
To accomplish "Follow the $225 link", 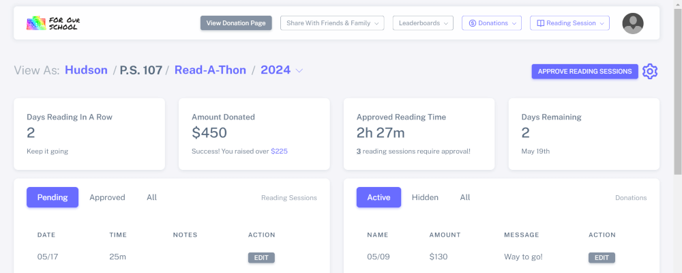I will (x=279, y=151).
